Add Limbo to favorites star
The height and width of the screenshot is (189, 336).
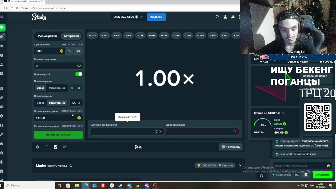(71, 166)
